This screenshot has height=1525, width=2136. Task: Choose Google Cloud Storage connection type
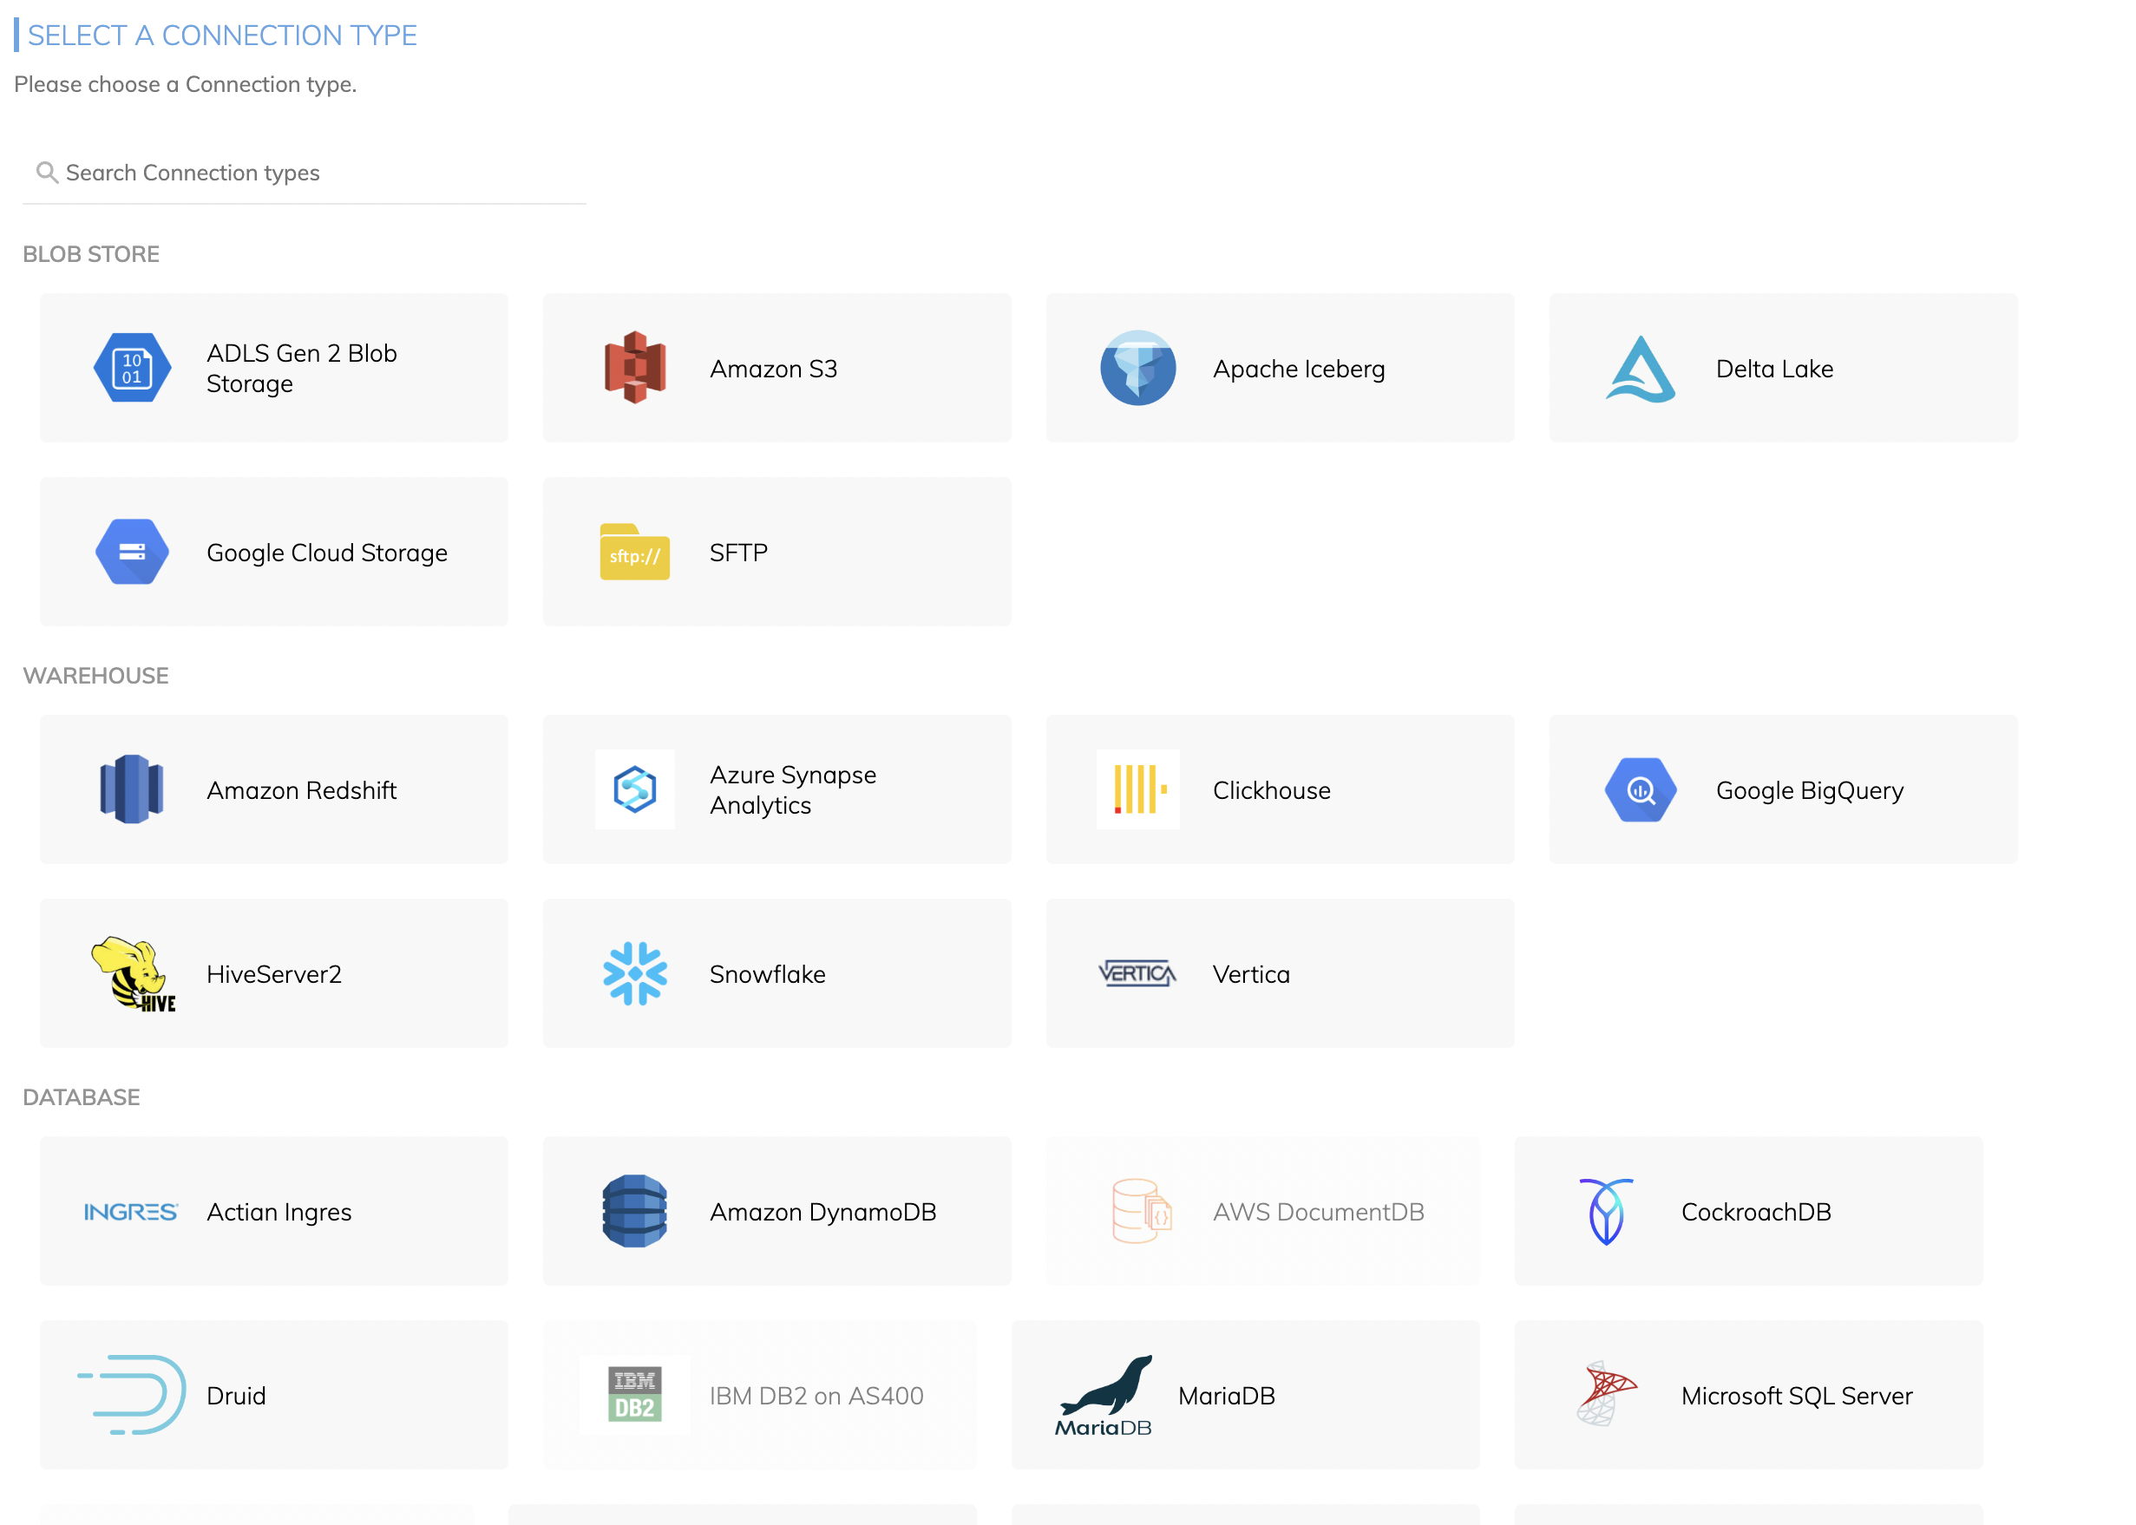pyautogui.click(x=273, y=553)
